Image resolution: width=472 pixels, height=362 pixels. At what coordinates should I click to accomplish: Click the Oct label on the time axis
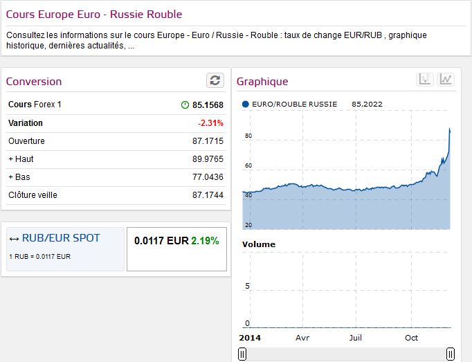411,338
